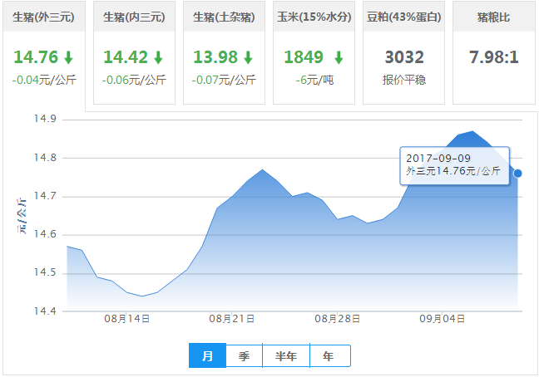This screenshot has width=539, height=377.
Task: Open the 生猪(土杂猪) price tab
Action: pyautogui.click(x=224, y=17)
